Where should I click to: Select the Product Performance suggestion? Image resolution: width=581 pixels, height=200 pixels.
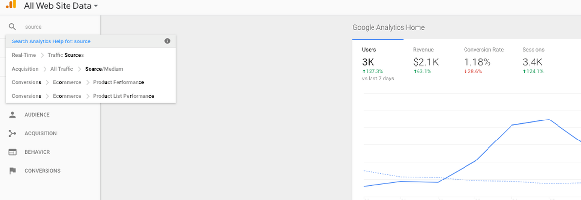point(91,82)
